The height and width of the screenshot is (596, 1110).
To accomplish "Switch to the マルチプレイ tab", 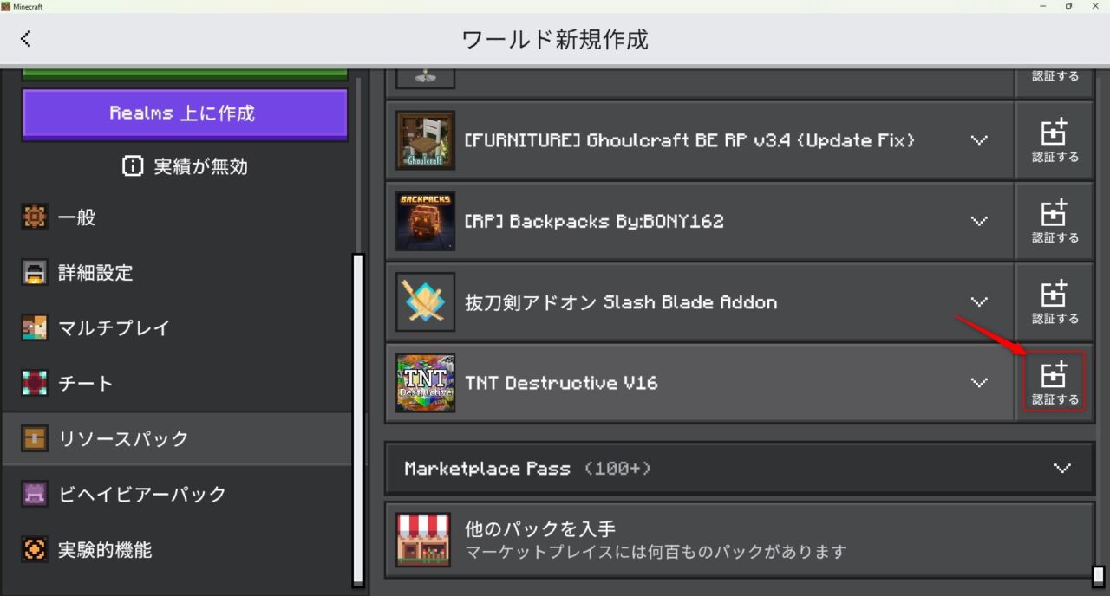I will tap(176, 328).
